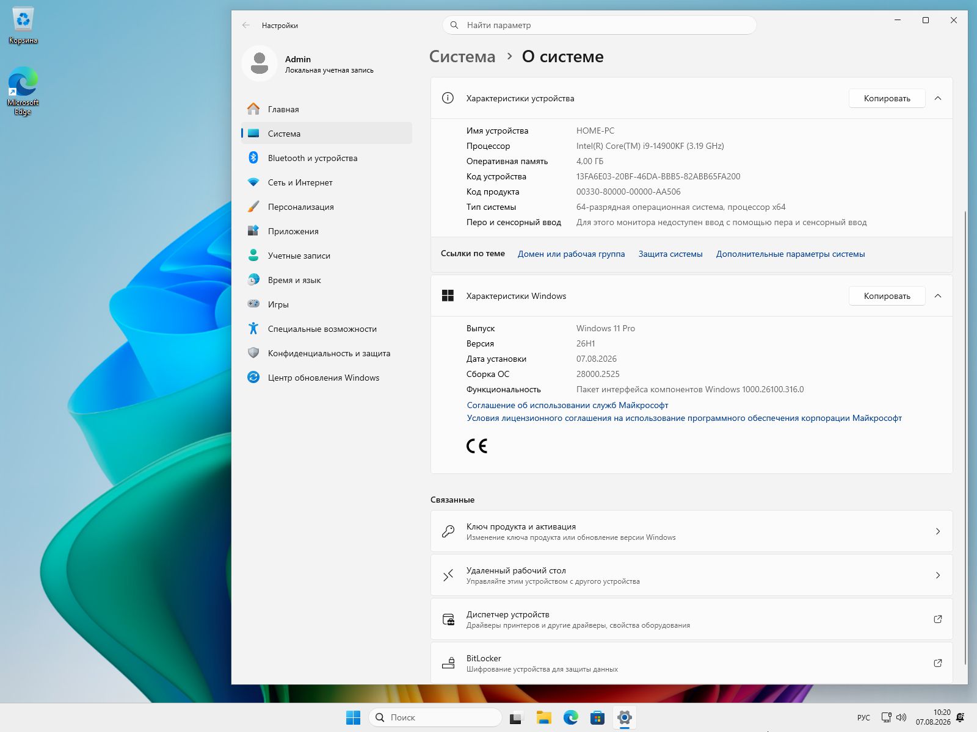Click the version value 26H1

coord(586,343)
